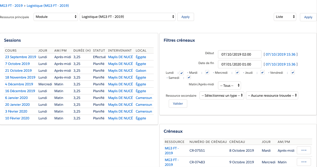The width and height of the screenshot is (317, 167).
Task: Toggle the Vendredi checkbox filter
Action: coord(293,73)
